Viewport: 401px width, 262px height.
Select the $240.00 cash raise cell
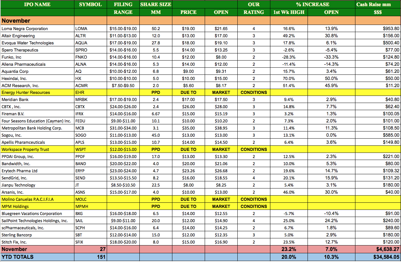(x=378, y=221)
